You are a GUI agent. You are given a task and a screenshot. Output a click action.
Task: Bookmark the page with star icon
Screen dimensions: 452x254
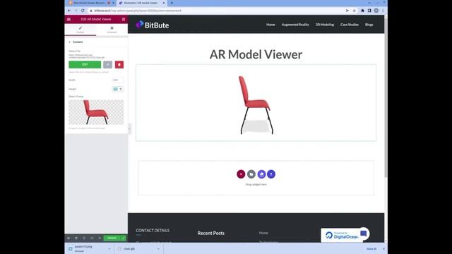355,11
